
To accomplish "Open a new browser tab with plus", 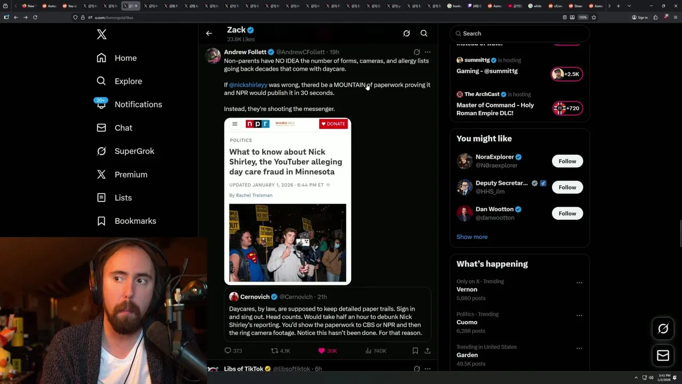I will click(618, 6).
